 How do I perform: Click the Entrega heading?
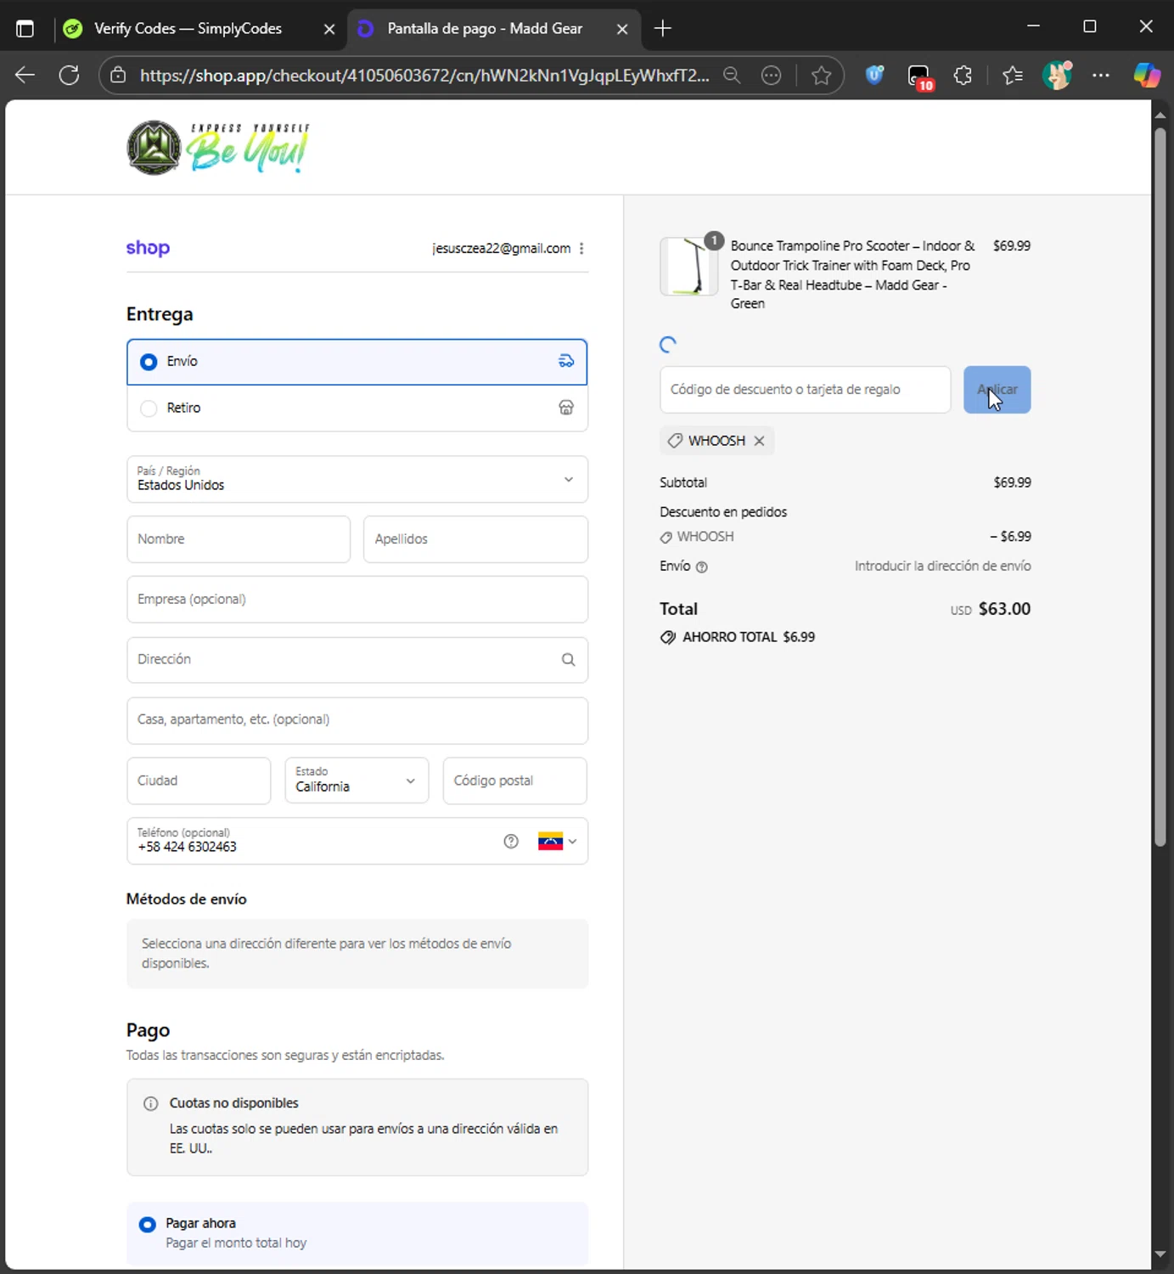[x=160, y=314]
